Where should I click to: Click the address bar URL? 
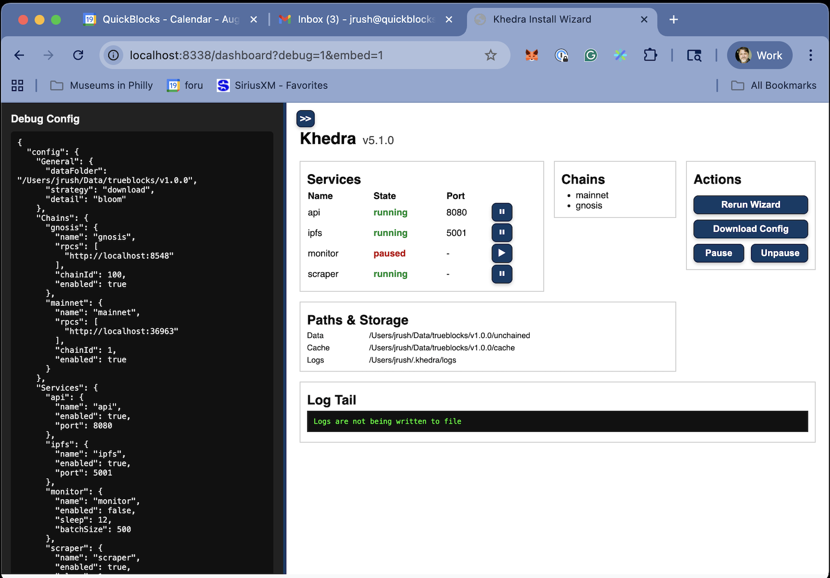[x=256, y=55]
